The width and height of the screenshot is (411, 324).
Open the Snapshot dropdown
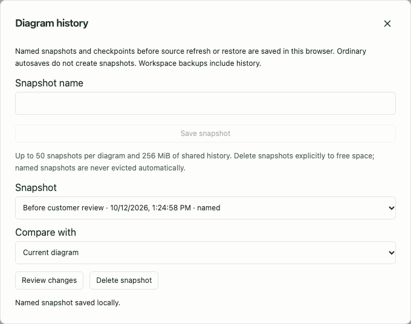pyautogui.click(x=205, y=208)
